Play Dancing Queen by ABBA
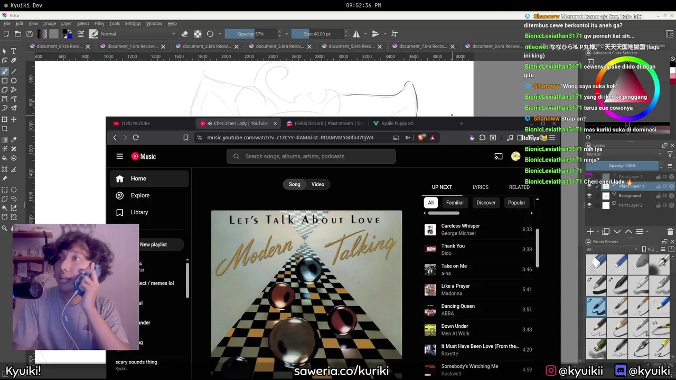 click(x=478, y=310)
